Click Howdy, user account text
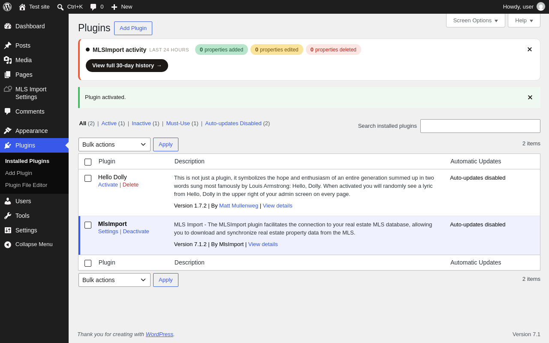The height and width of the screenshot is (343, 549). click(x=518, y=7)
